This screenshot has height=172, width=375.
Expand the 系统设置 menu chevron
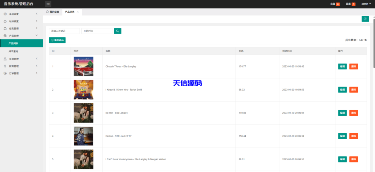point(37,14)
